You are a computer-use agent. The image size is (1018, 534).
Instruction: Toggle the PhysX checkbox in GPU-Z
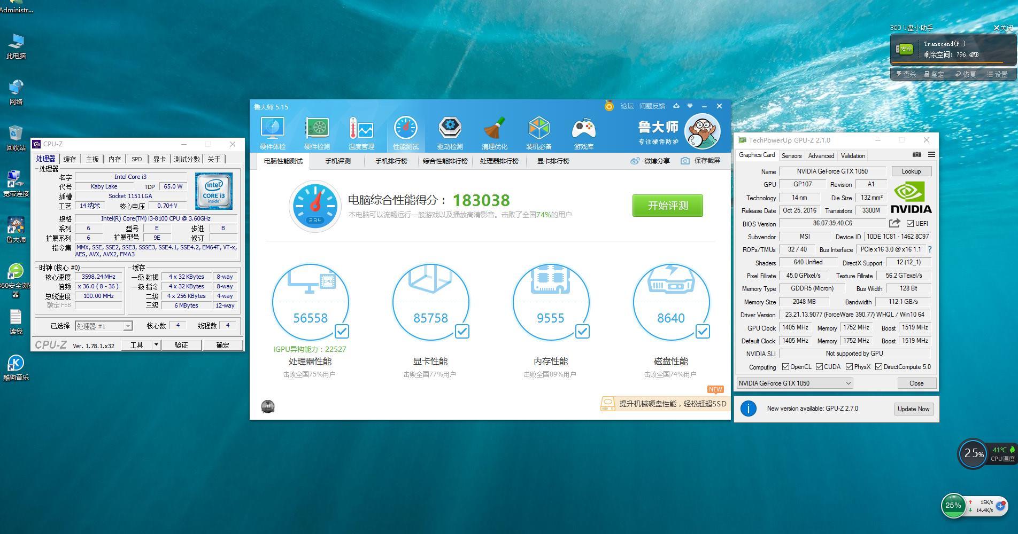(849, 367)
